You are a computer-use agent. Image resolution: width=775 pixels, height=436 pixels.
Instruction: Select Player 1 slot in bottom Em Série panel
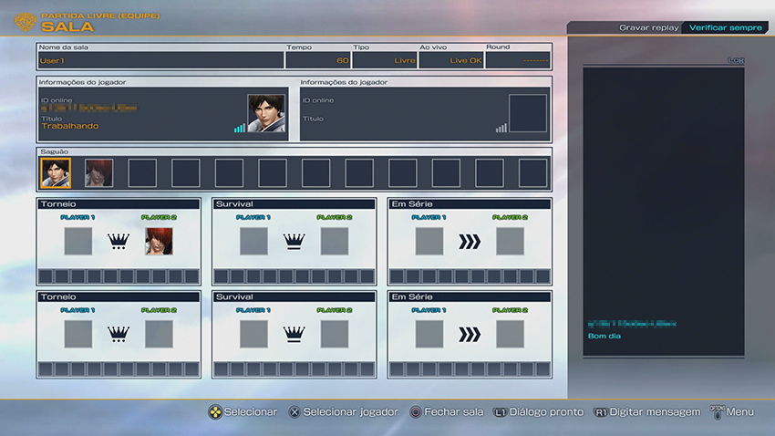tap(429, 334)
